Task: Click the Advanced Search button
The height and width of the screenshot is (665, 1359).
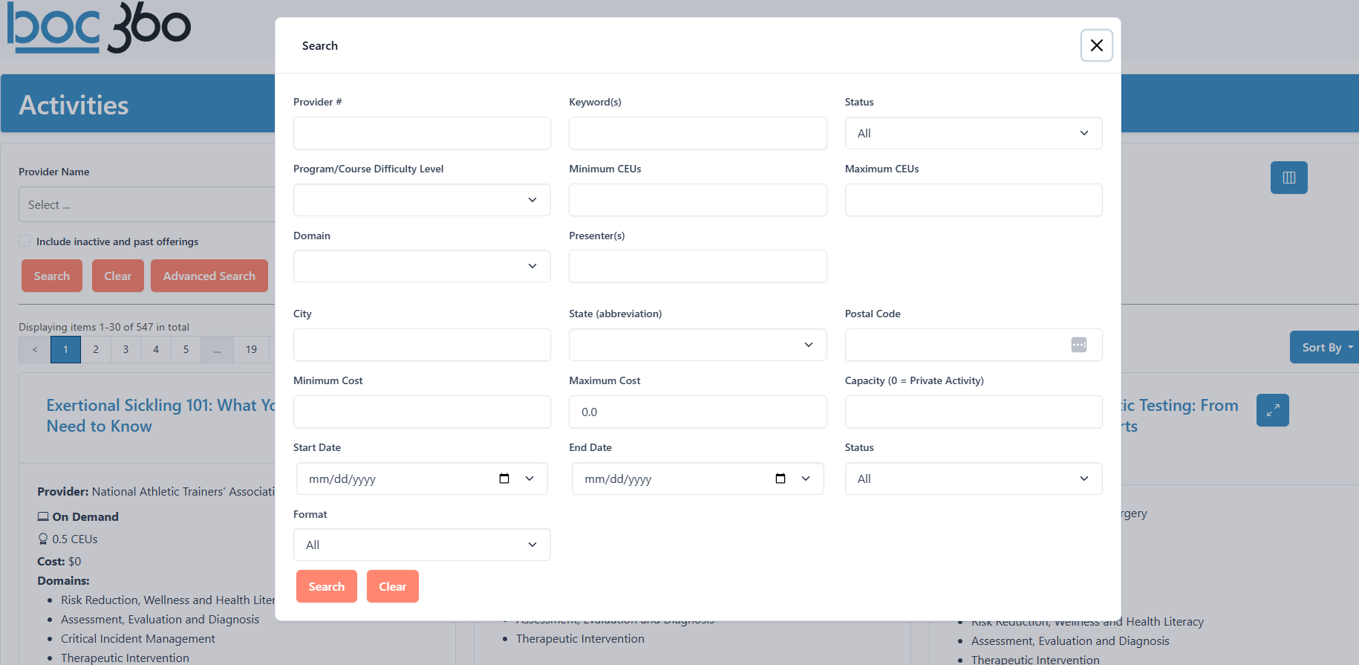Action: (209, 276)
